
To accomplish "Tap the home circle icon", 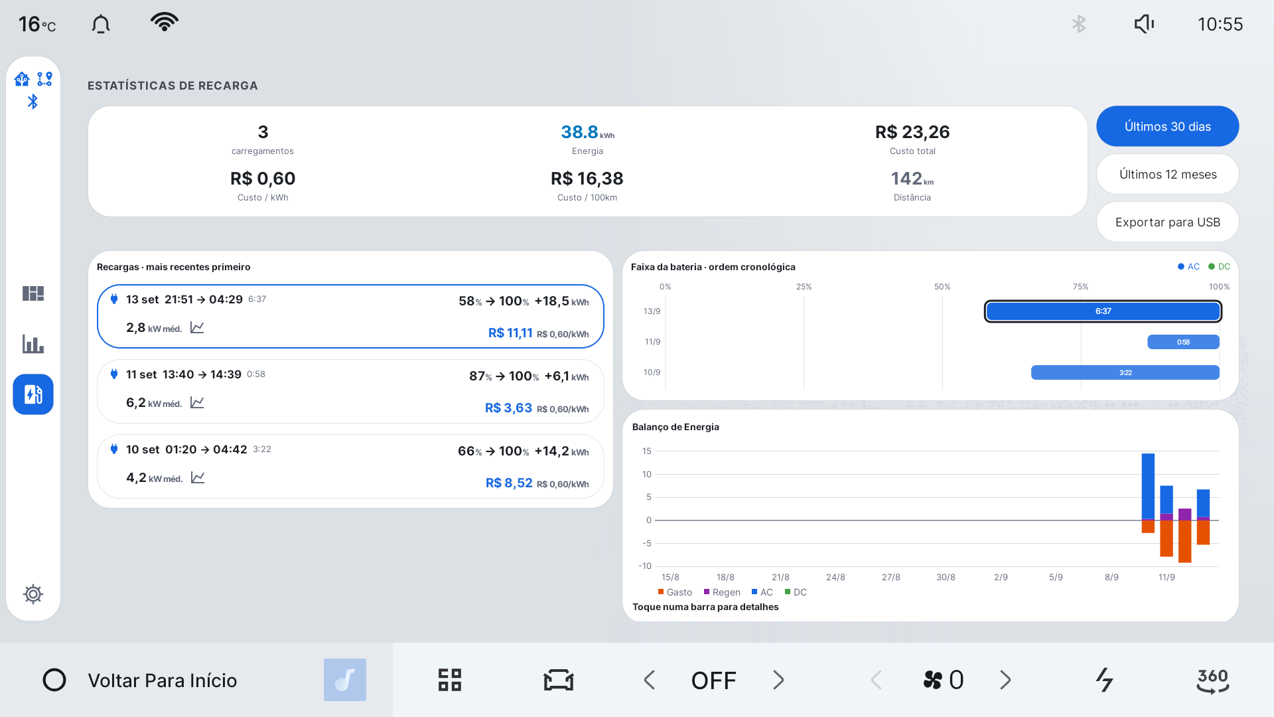I will pos(54,680).
